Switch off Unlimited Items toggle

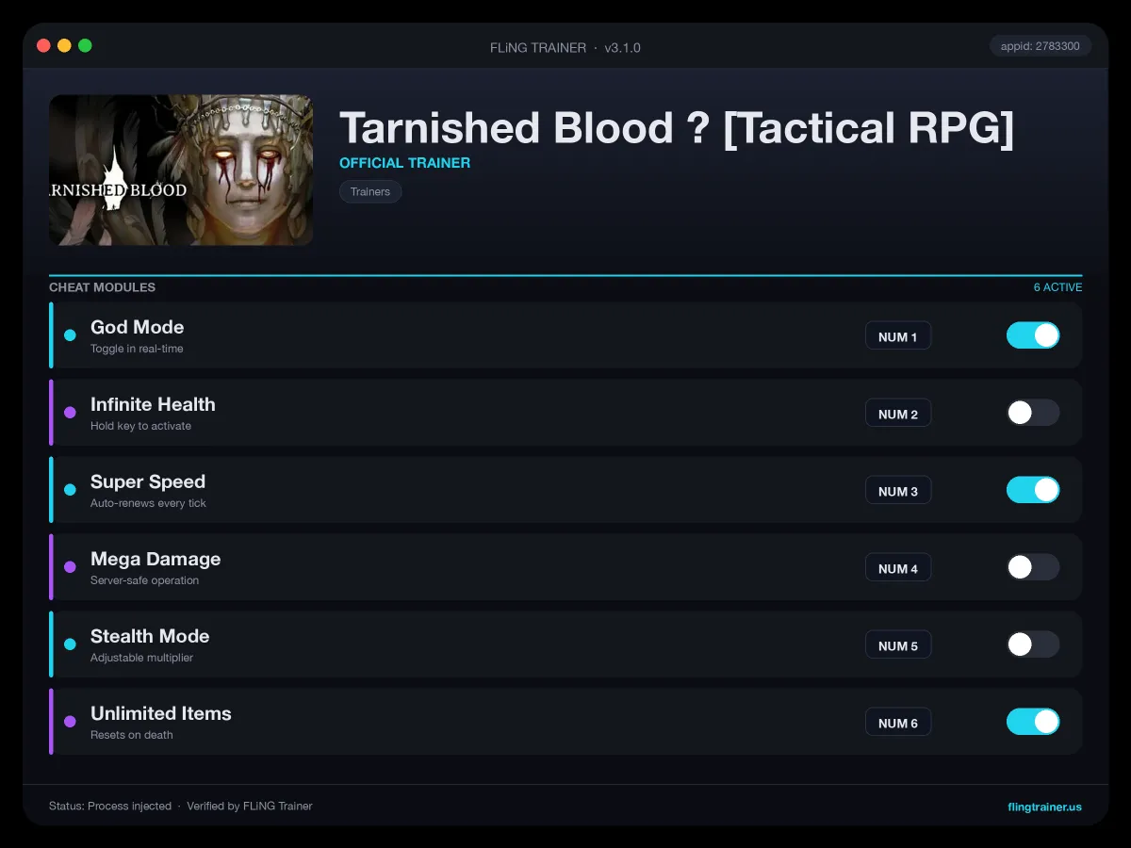[1033, 722]
